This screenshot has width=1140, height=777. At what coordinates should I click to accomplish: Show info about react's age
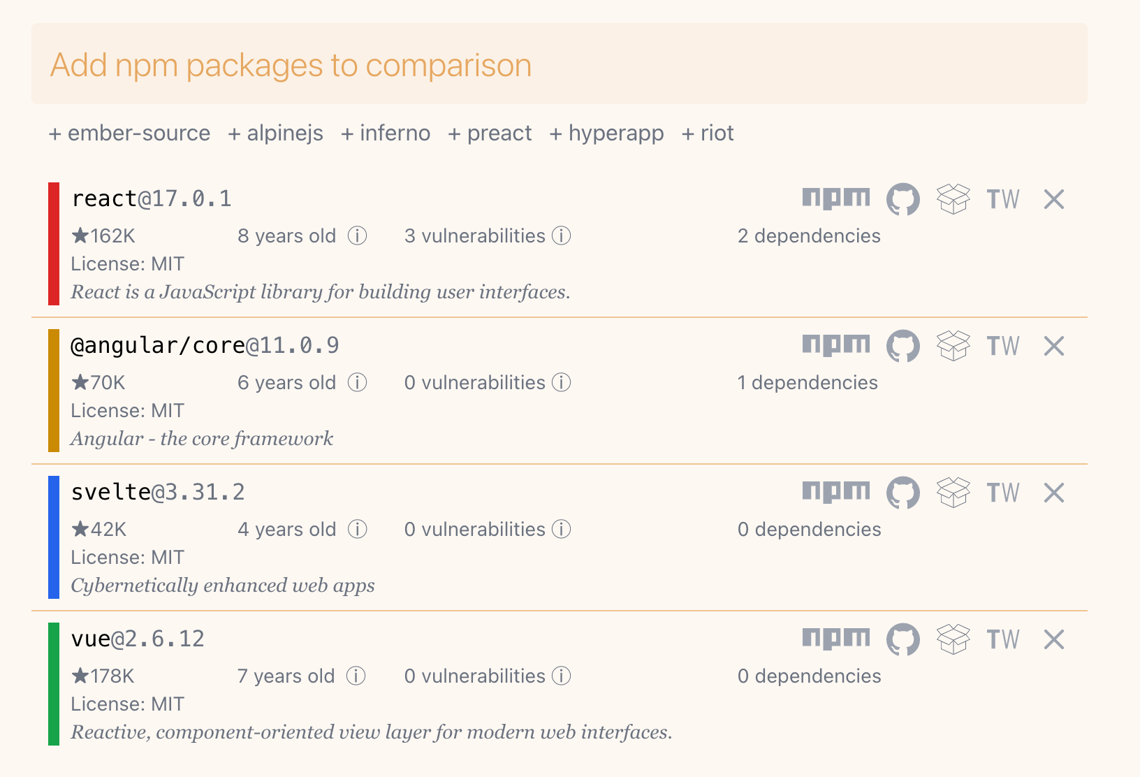358,236
